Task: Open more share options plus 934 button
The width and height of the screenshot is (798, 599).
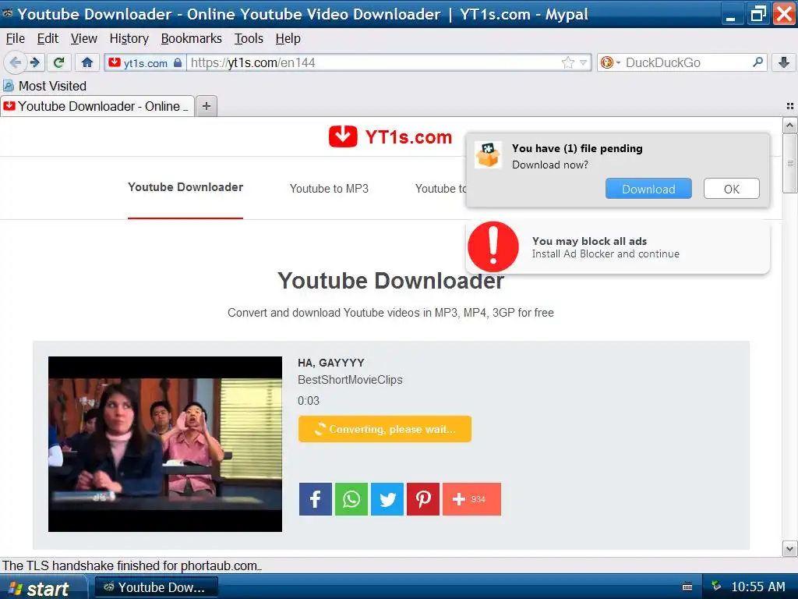Action: click(471, 499)
